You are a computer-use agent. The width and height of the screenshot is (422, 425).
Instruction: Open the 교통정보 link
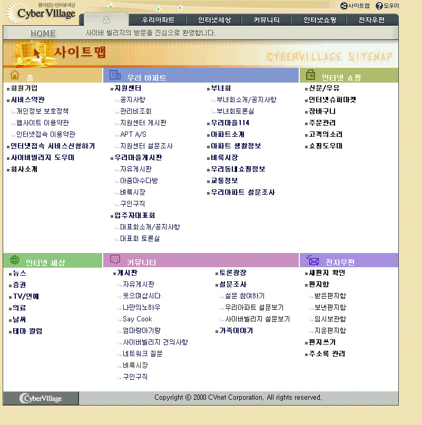[x=224, y=181]
